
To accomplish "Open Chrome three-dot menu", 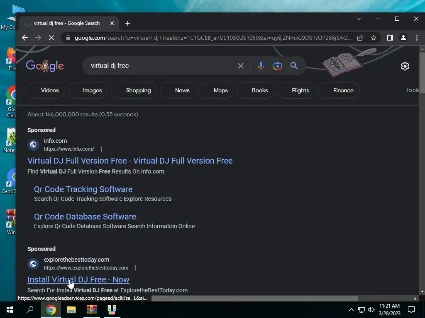I will [417, 38].
